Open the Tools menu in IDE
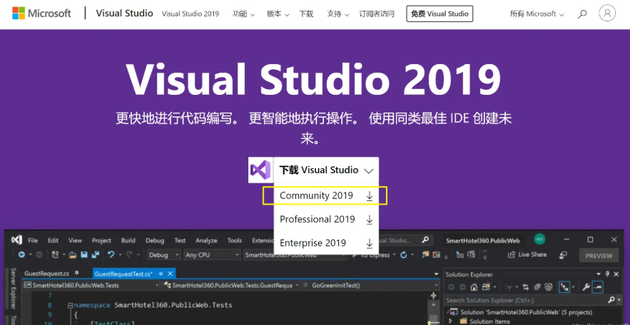630x325 pixels. 235,240
